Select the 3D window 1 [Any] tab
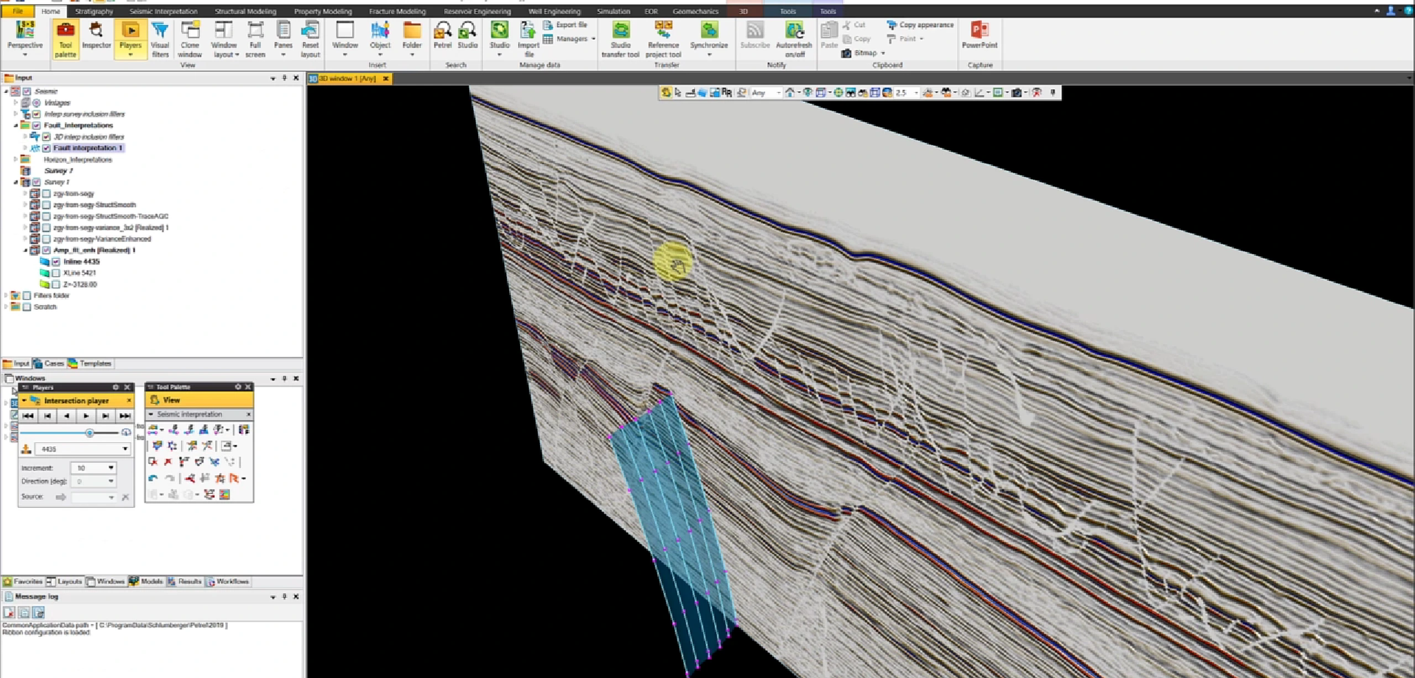 tap(349, 78)
